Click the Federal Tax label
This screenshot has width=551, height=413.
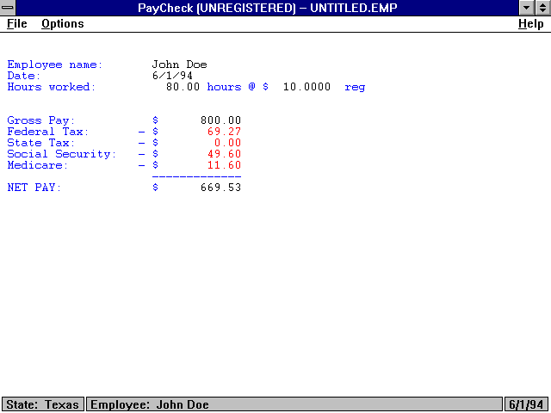coord(48,132)
